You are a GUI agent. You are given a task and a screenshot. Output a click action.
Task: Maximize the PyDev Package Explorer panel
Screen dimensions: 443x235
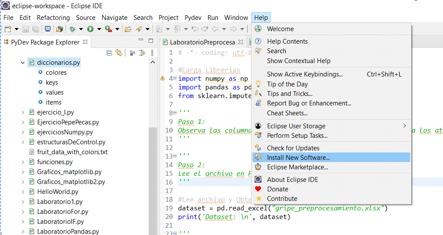[151, 41]
